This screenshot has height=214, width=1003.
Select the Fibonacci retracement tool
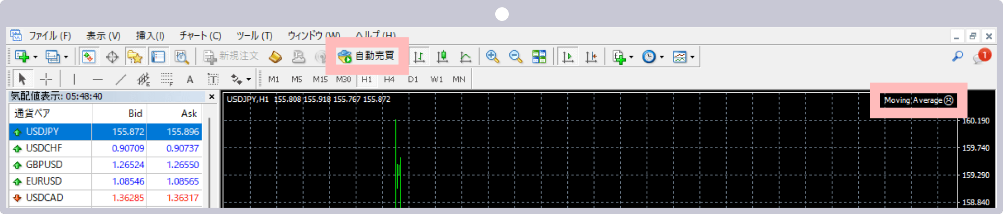pyautogui.click(x=167, y=79)
